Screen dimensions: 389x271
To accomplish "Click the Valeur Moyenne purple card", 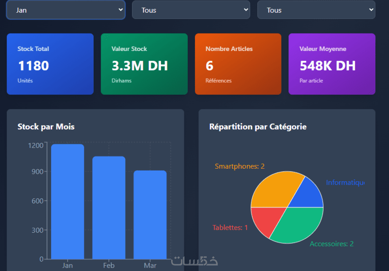I will (x=332, y=64).
